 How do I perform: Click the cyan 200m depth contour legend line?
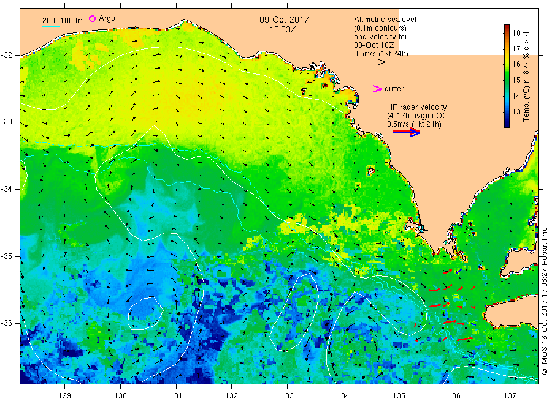click(x=51, y=26)
